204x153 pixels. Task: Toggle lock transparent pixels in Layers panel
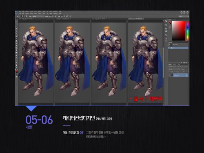coord(172,72)
